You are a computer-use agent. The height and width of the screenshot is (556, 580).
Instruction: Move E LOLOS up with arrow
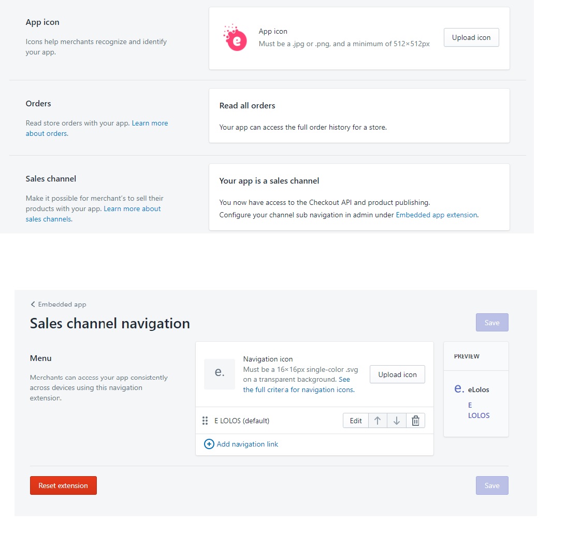pos(378,421)
